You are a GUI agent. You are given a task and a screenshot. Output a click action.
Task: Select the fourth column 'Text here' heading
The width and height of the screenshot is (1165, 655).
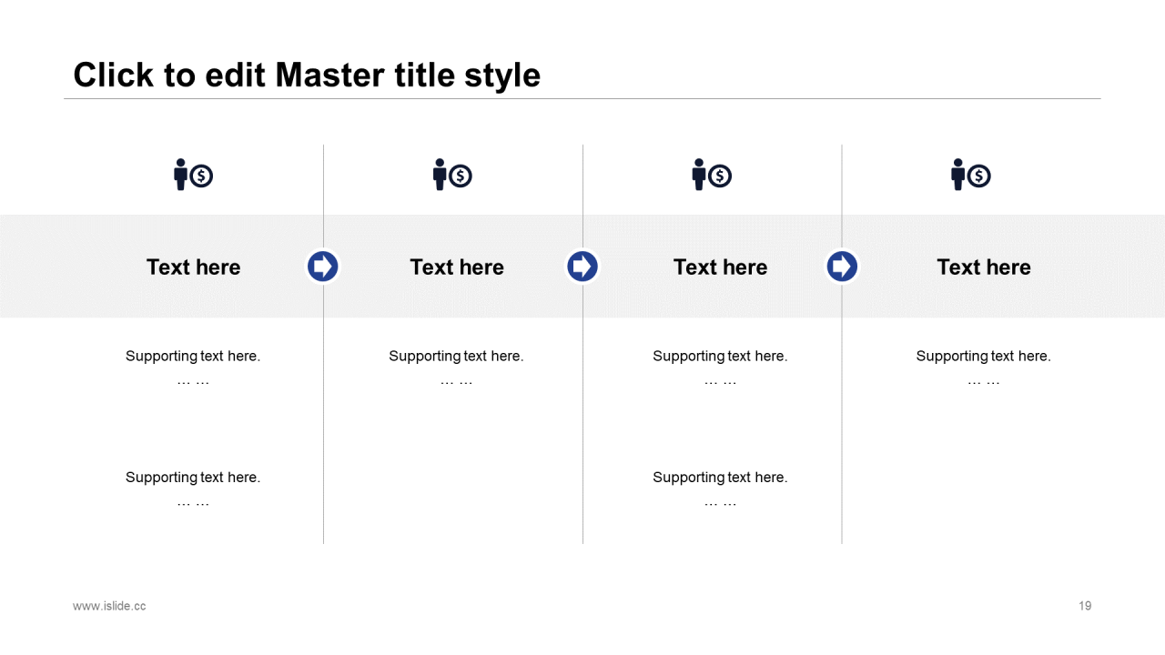pyautogui.click(x=984, y=267)
